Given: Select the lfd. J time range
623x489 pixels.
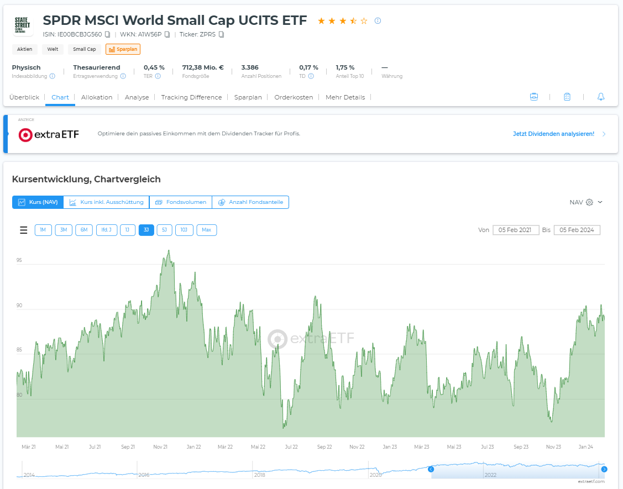Looking at the screenshot, I should coord(107,230).
